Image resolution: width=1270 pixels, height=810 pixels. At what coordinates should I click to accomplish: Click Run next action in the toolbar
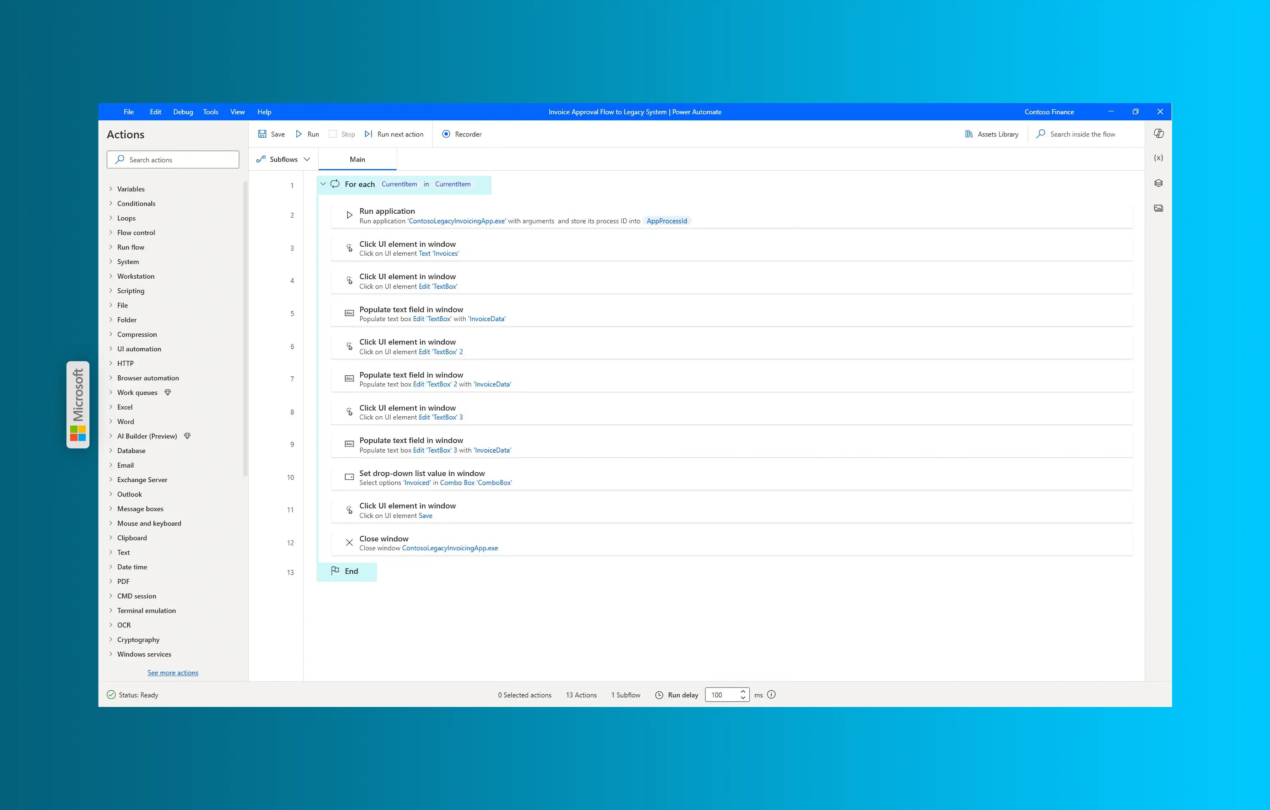tap(394, 134)
